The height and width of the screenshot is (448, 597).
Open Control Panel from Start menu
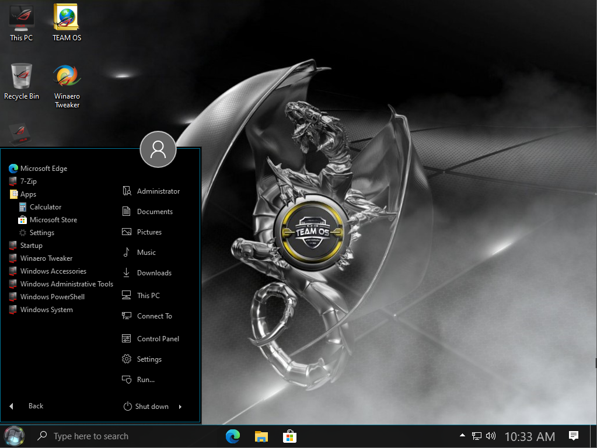(151, 339)
